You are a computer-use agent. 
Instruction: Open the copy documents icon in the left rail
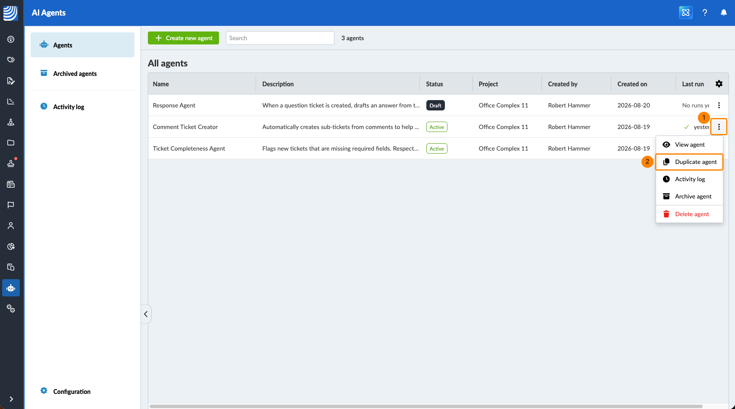coord(11,267)
